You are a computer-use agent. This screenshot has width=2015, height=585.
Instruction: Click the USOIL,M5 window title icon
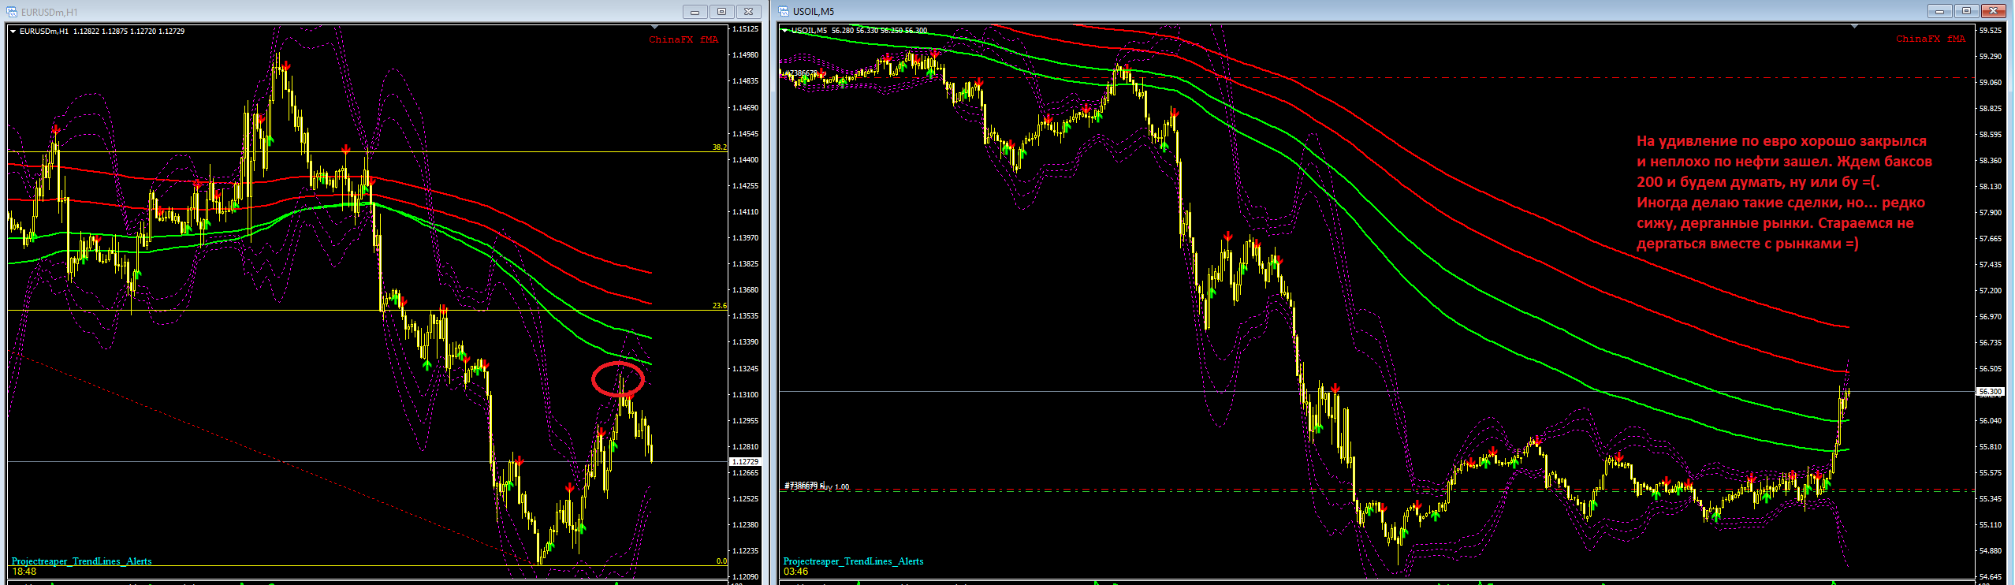pos(784,11)
